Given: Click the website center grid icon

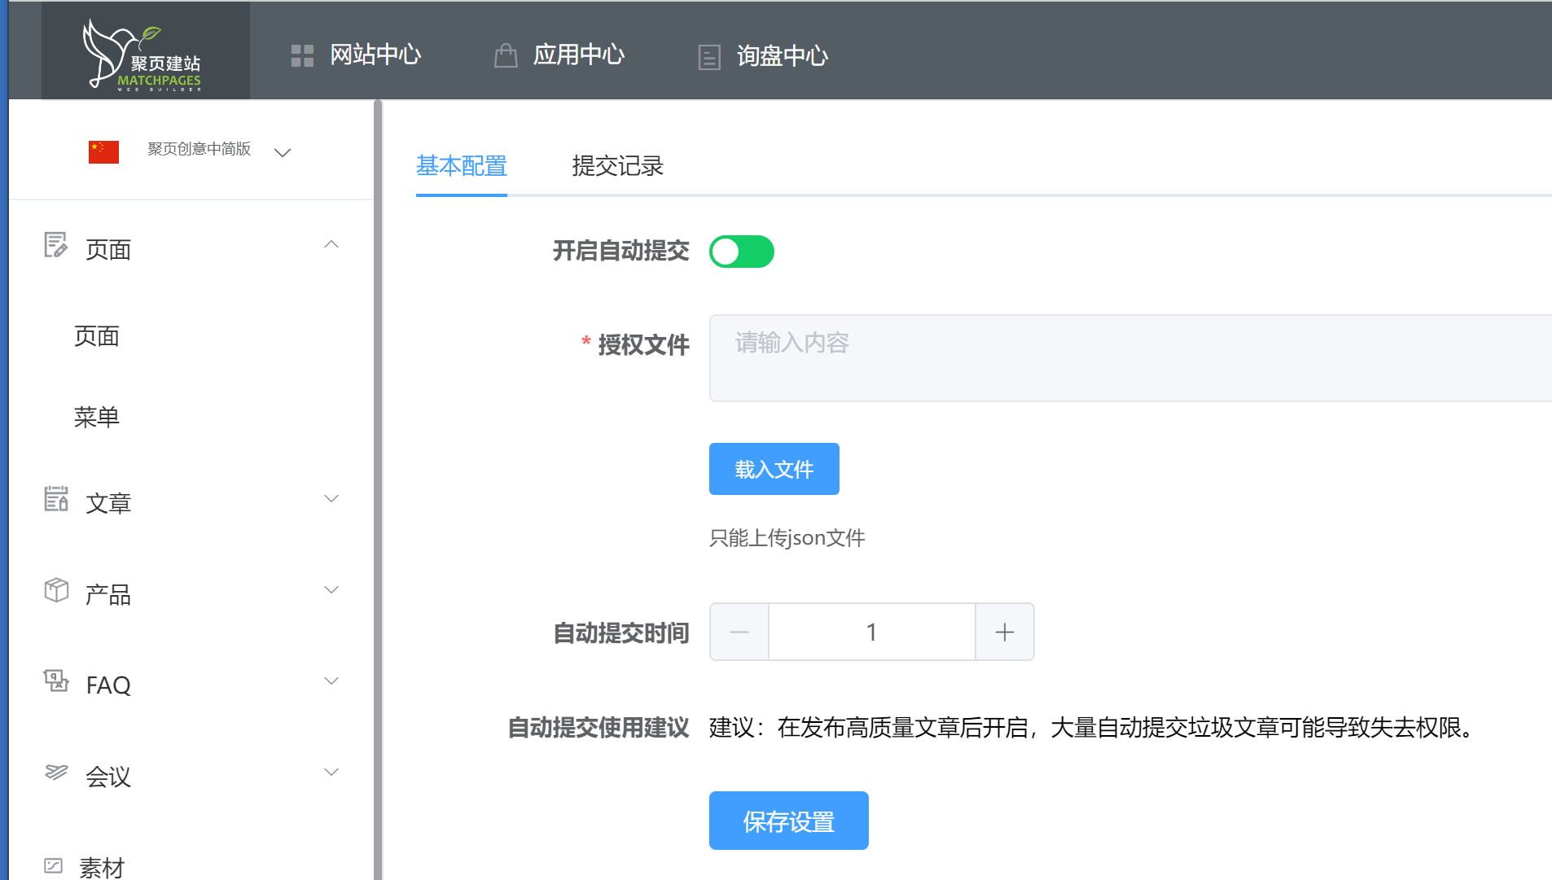Looking at the screenshot, I should 302,55.
